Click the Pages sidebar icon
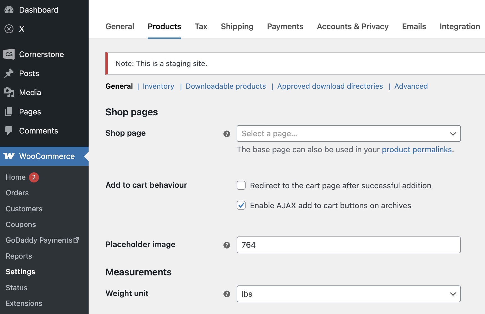The image size is (485, 314). [x=9, y=112]
